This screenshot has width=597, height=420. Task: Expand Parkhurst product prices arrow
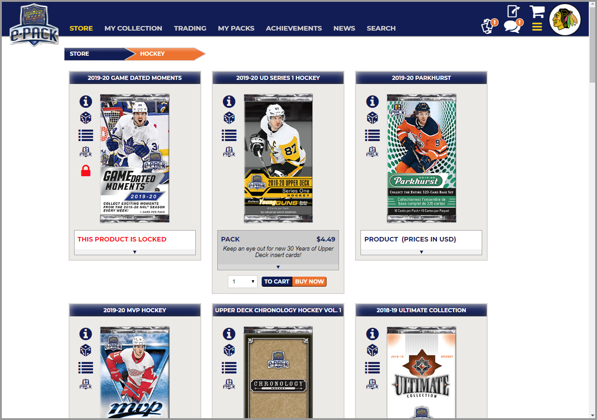421,252
